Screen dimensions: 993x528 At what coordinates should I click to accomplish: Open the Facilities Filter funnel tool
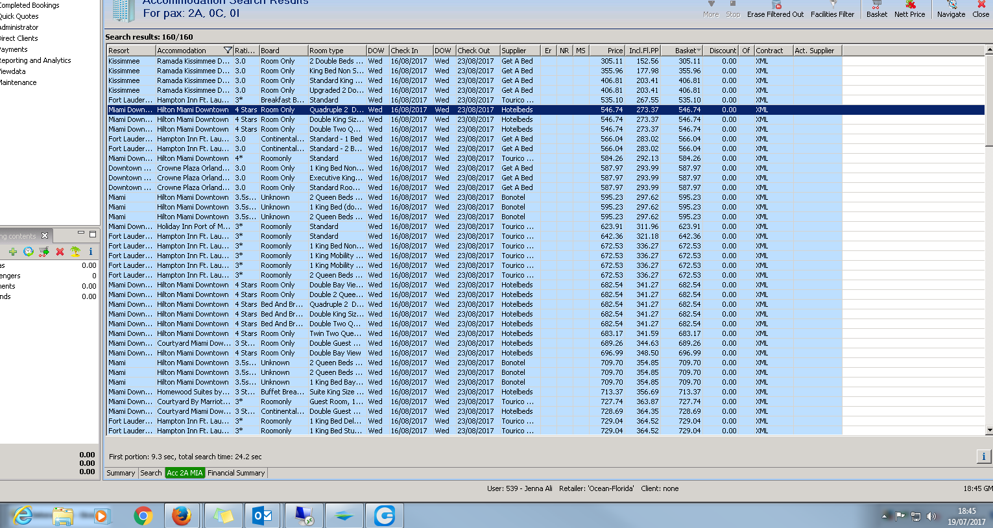[x=833, y=5]
